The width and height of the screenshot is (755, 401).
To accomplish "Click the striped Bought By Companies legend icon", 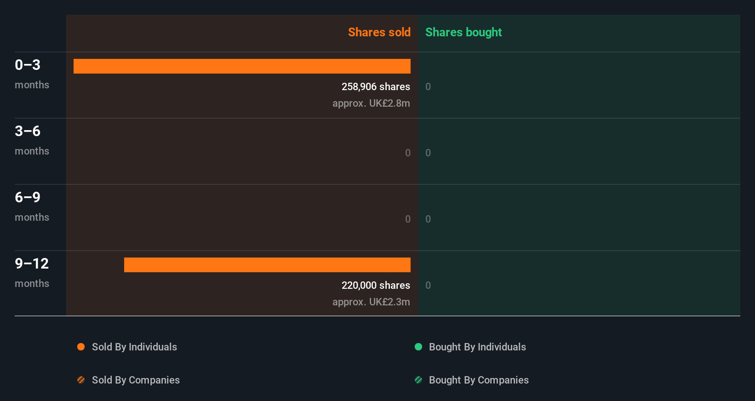I will [418, 380].
